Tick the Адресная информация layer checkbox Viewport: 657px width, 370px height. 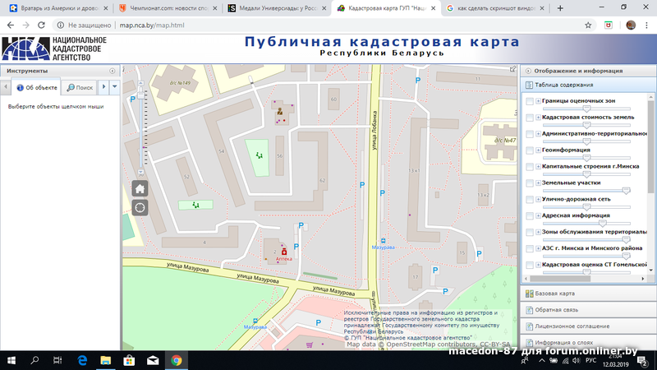[530, 215]
